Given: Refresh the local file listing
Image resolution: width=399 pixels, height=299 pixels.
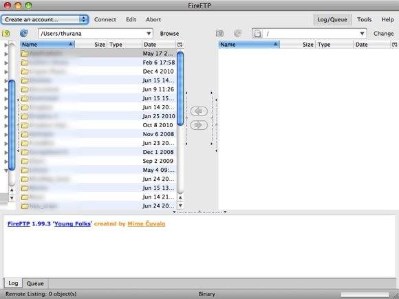Looking at the screenshot, I should [23, 33].
